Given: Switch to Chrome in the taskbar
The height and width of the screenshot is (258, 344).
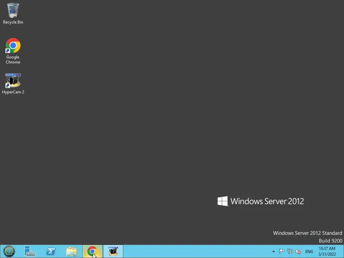Looking at the screenshot, I should tap(92, 251).
